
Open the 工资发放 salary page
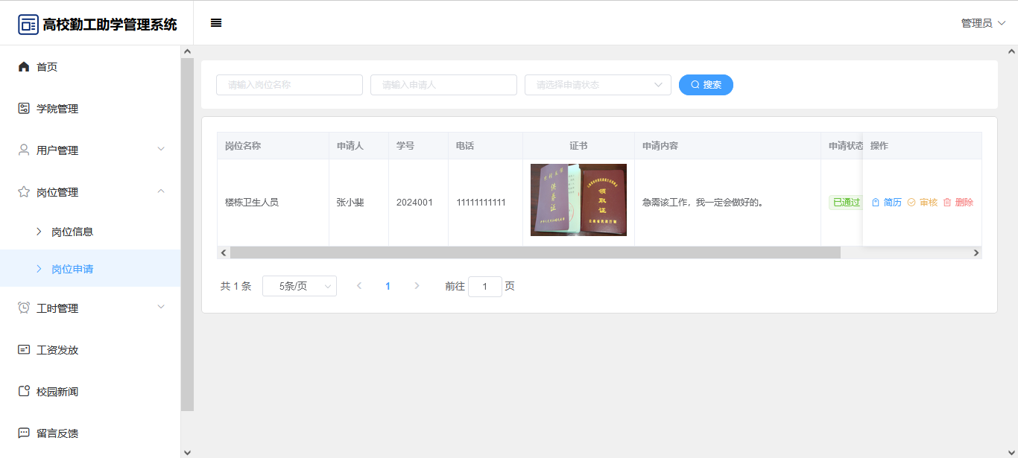pos(57,350)
